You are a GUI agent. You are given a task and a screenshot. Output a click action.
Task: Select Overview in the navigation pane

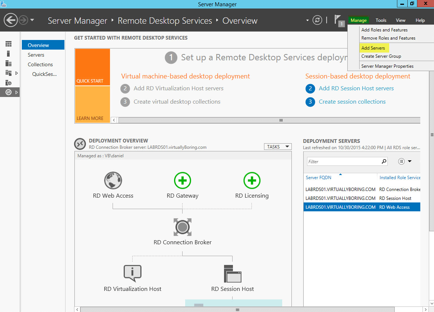[43, 45]
